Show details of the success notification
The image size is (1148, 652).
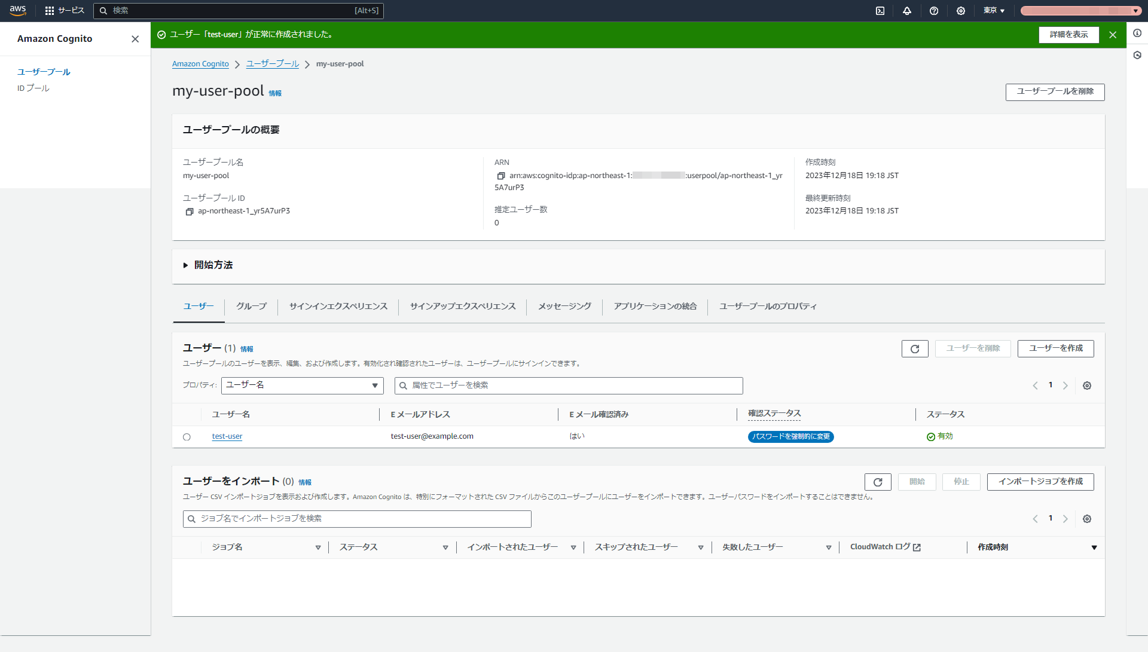tap(1069, 35)
